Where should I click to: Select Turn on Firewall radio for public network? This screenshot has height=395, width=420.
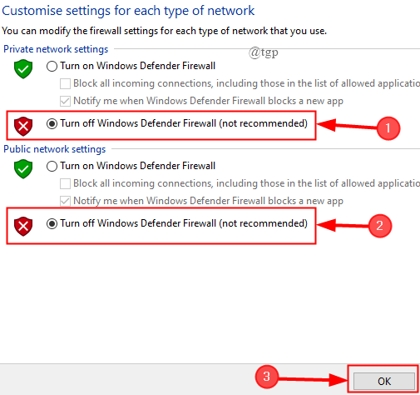click(x=52, y=166)
